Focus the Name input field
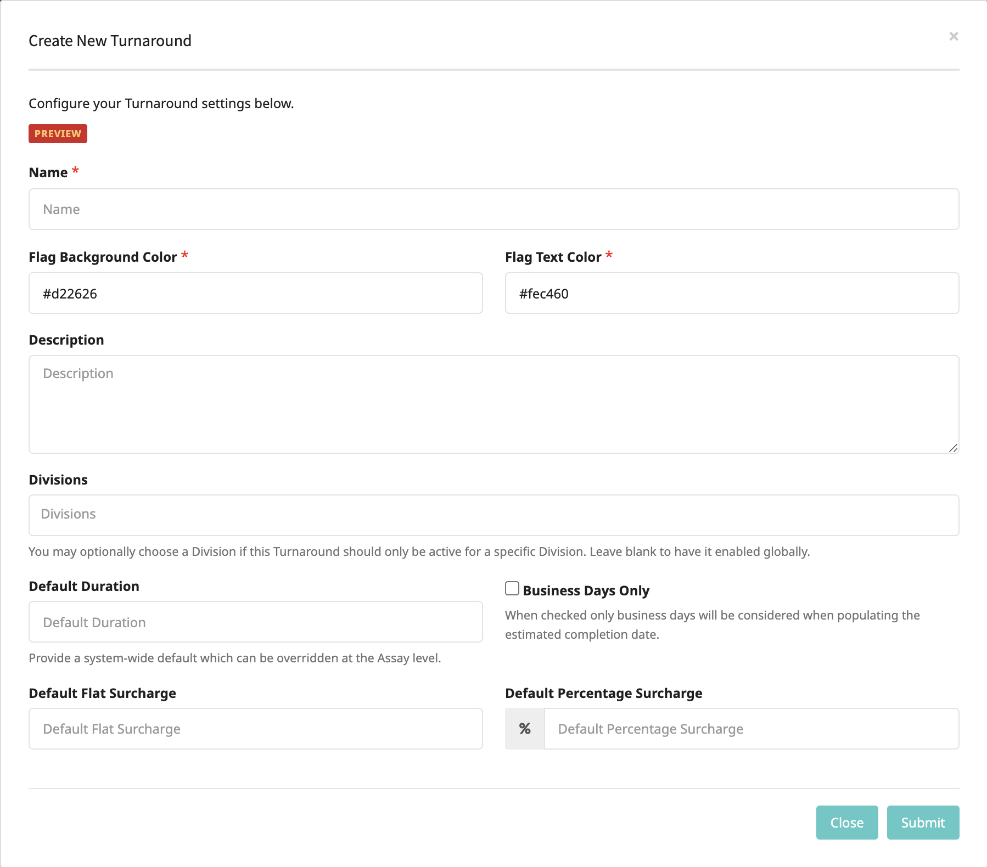 tap(494, 209)
